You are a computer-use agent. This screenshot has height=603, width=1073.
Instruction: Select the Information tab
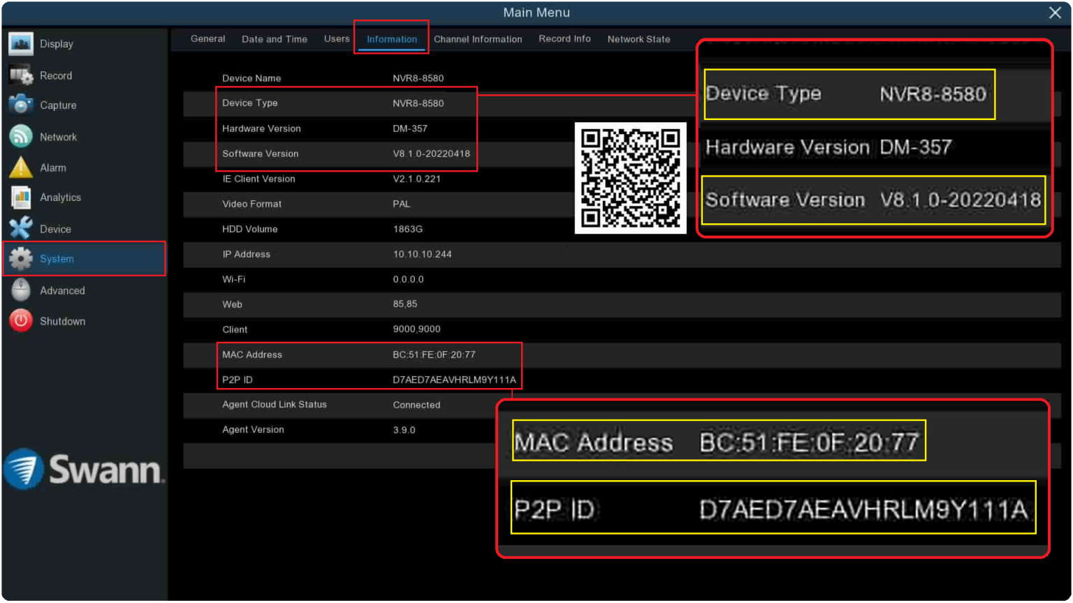[x=391, y=39]
